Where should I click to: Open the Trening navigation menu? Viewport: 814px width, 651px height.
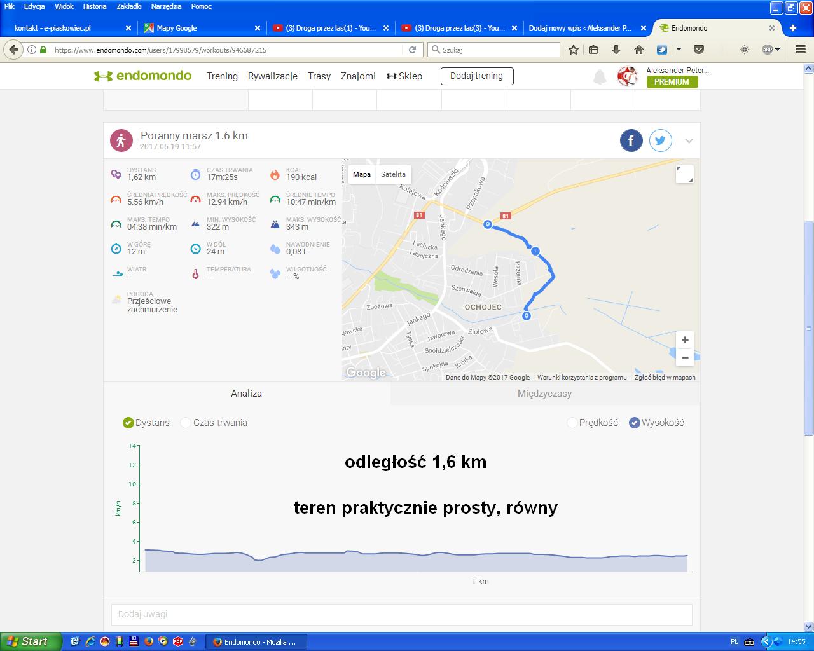[222, 76]
